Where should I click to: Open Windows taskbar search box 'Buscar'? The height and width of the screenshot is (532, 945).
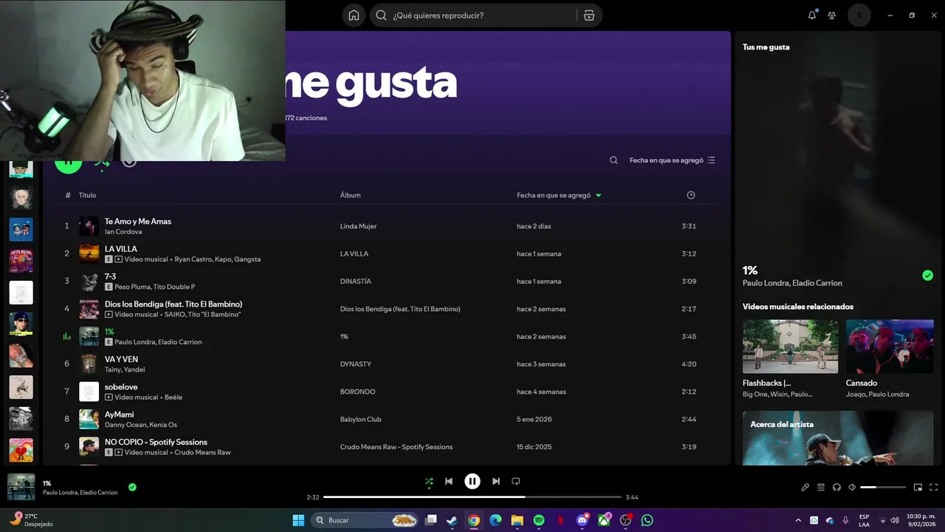pyautogui.click(x=365, y=520)
